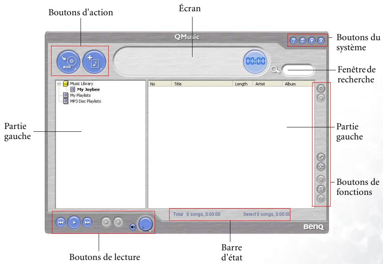This screenshot has width=383, height=264.
Task: Sort songs by the Artist column header
Action: click(268, 84)
